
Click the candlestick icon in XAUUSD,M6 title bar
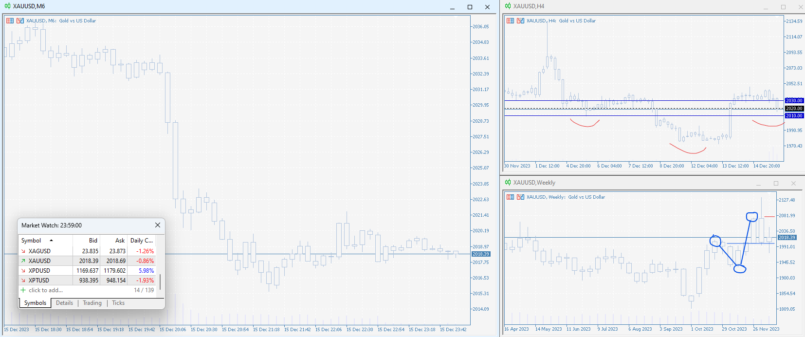pos(7,6)
